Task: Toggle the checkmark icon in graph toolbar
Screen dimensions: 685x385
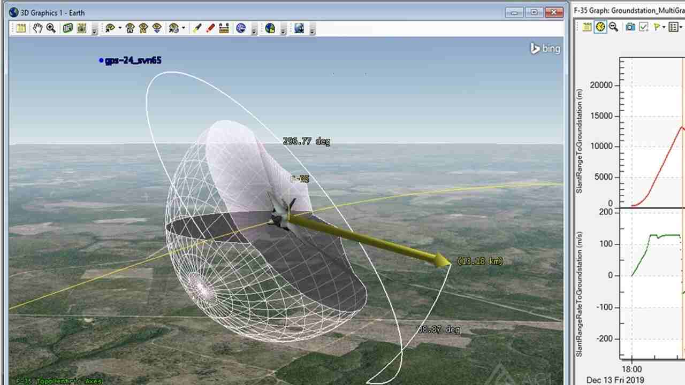Action: (644, 27)
